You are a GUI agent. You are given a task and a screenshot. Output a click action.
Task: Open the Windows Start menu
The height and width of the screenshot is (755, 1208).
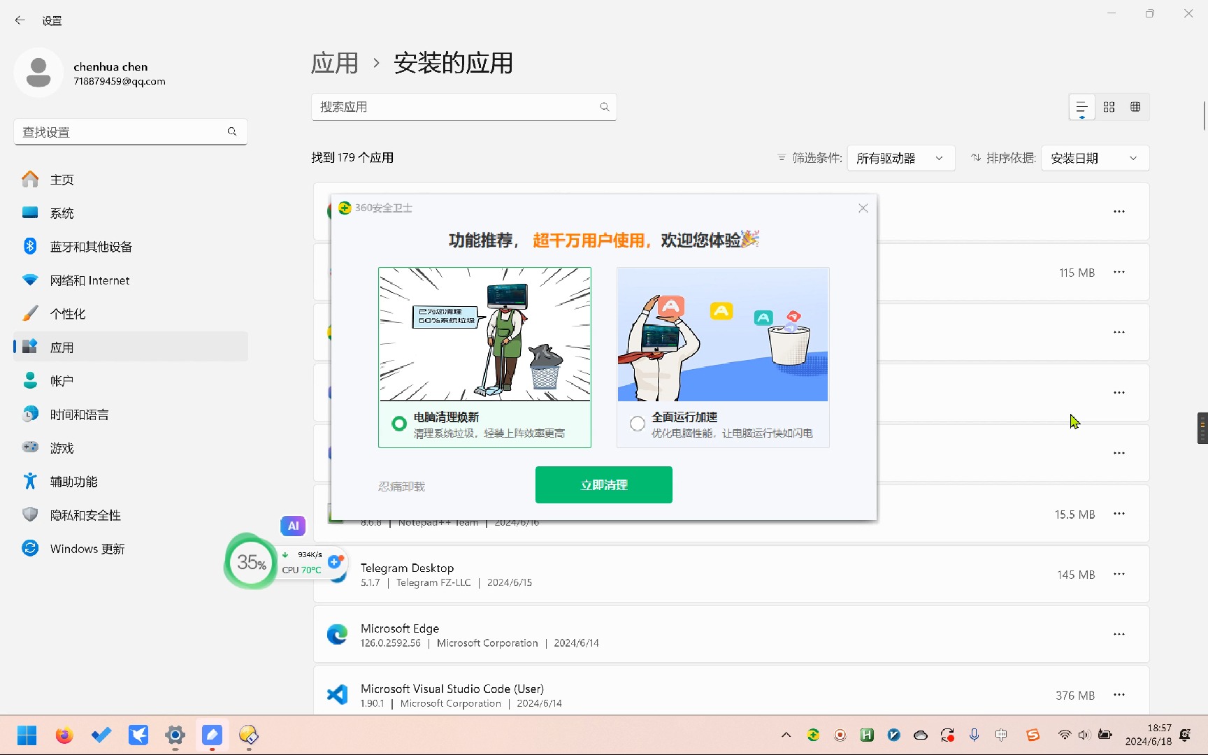[27, 735]
